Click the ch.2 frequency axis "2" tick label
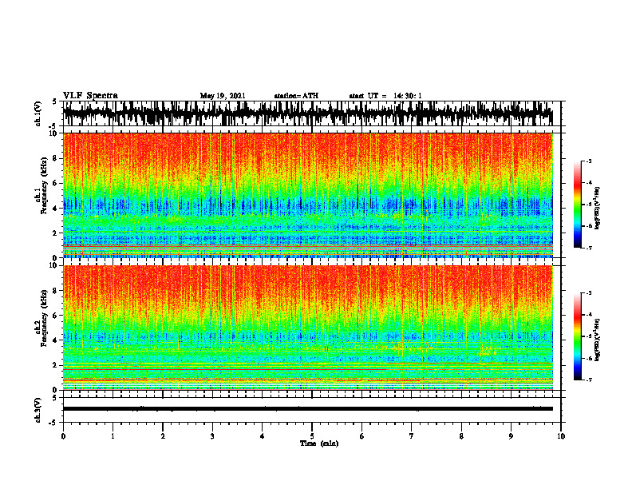This screenshot has height=489, width=632. coord(56,365)
